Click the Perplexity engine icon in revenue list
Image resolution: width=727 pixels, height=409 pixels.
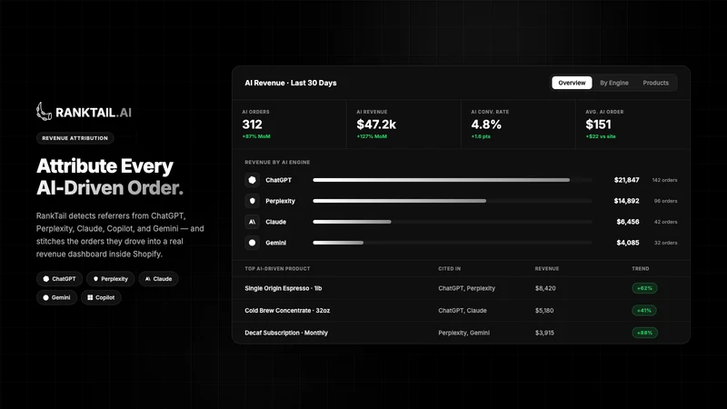(253, 201)
